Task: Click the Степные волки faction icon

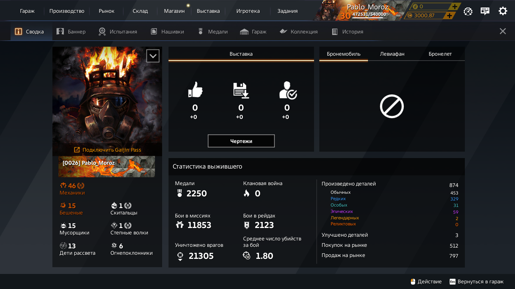Action: pos(114,225)
